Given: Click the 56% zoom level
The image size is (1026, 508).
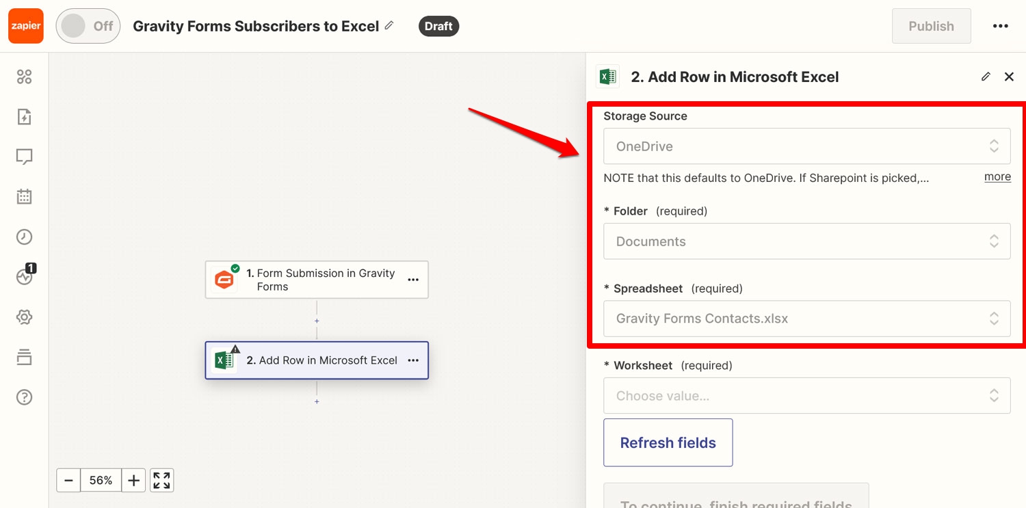Looking at the screenshot, I should pos(101,481).
